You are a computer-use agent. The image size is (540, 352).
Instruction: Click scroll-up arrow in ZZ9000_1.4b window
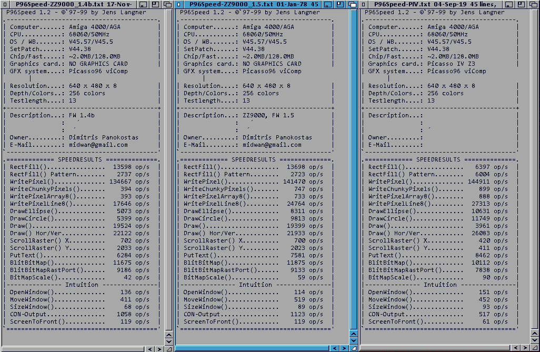(169, 335)
